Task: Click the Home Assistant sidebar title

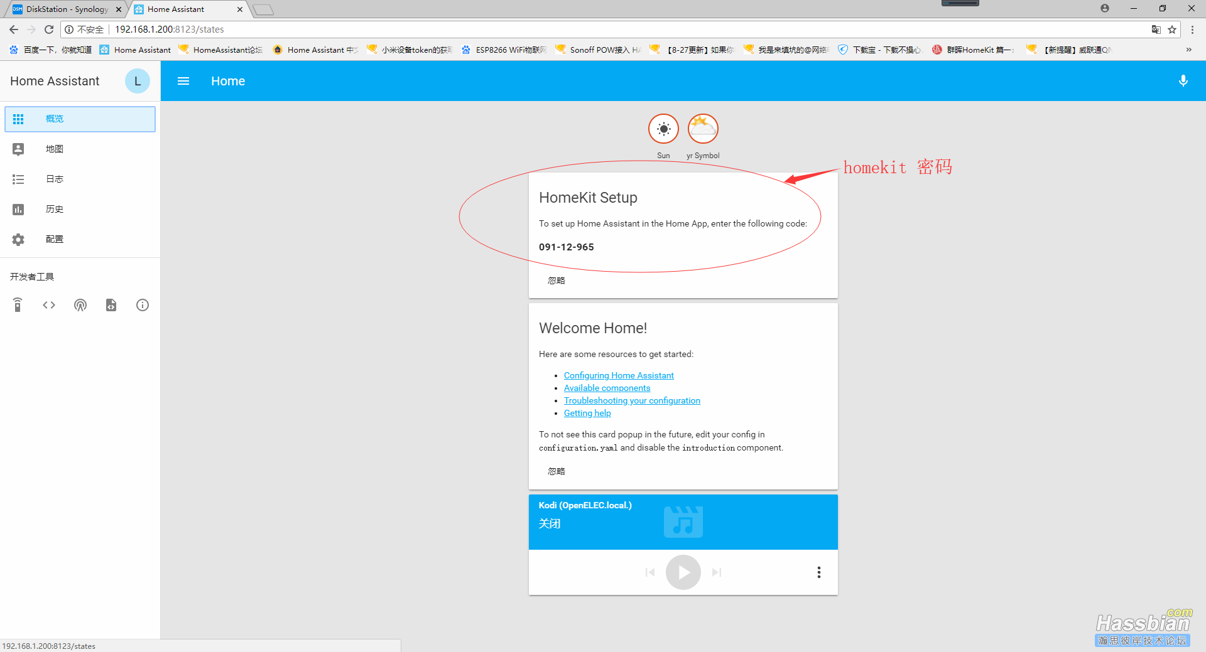Action: pos(55,81)
